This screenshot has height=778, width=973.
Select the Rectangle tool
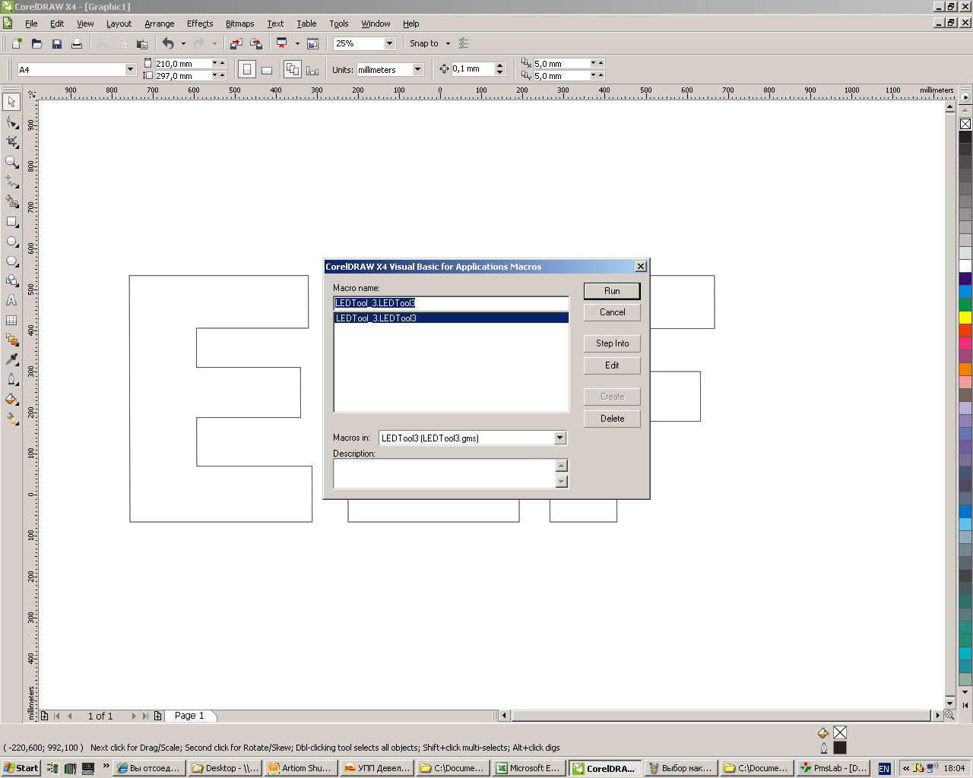[x=11, y=221]
